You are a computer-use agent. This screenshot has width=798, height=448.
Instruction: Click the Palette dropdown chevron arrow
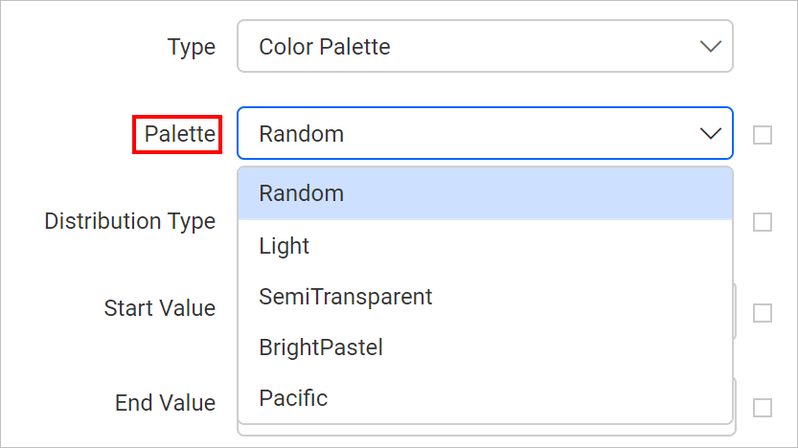(x=710, y=133)
